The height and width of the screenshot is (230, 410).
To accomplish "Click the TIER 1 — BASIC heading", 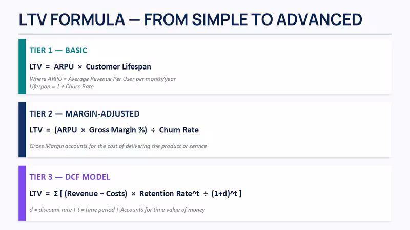I will tap(58, 50).
